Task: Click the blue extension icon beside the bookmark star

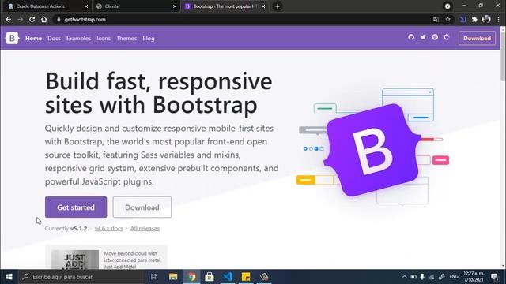Action: (x=463, y=19)
